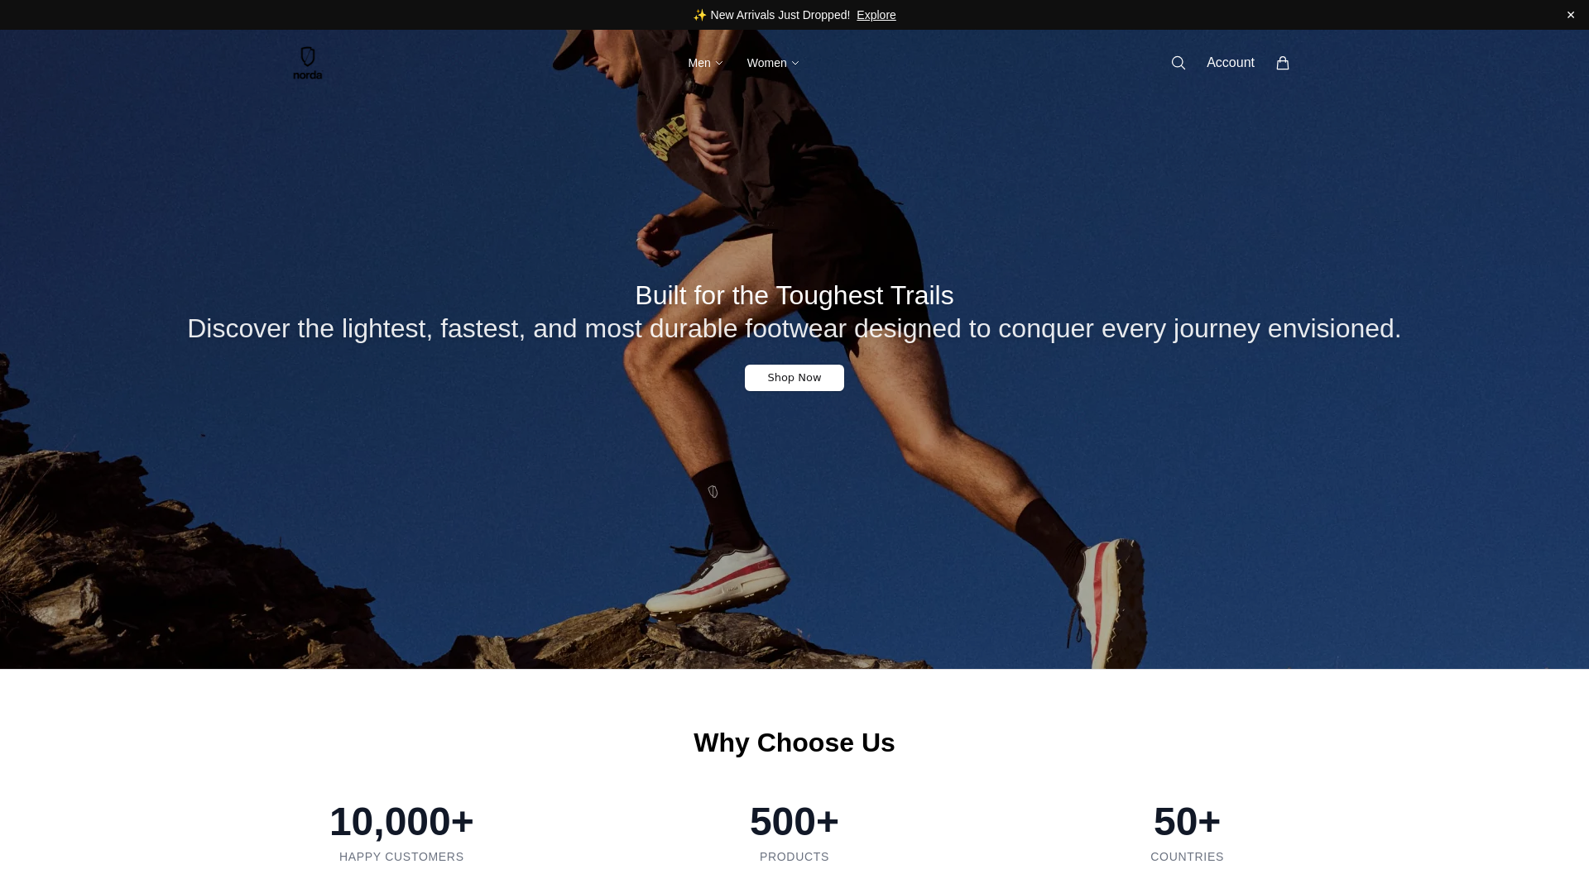Go to the Account page

tap(1230, 63)
